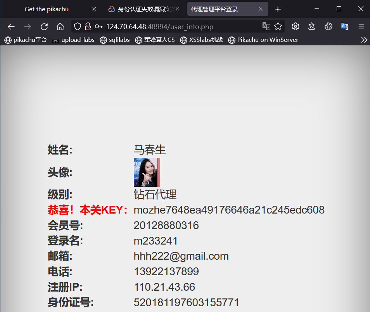Open a new tab
This screenshot has width=370, height=312.
coord(278,9)
